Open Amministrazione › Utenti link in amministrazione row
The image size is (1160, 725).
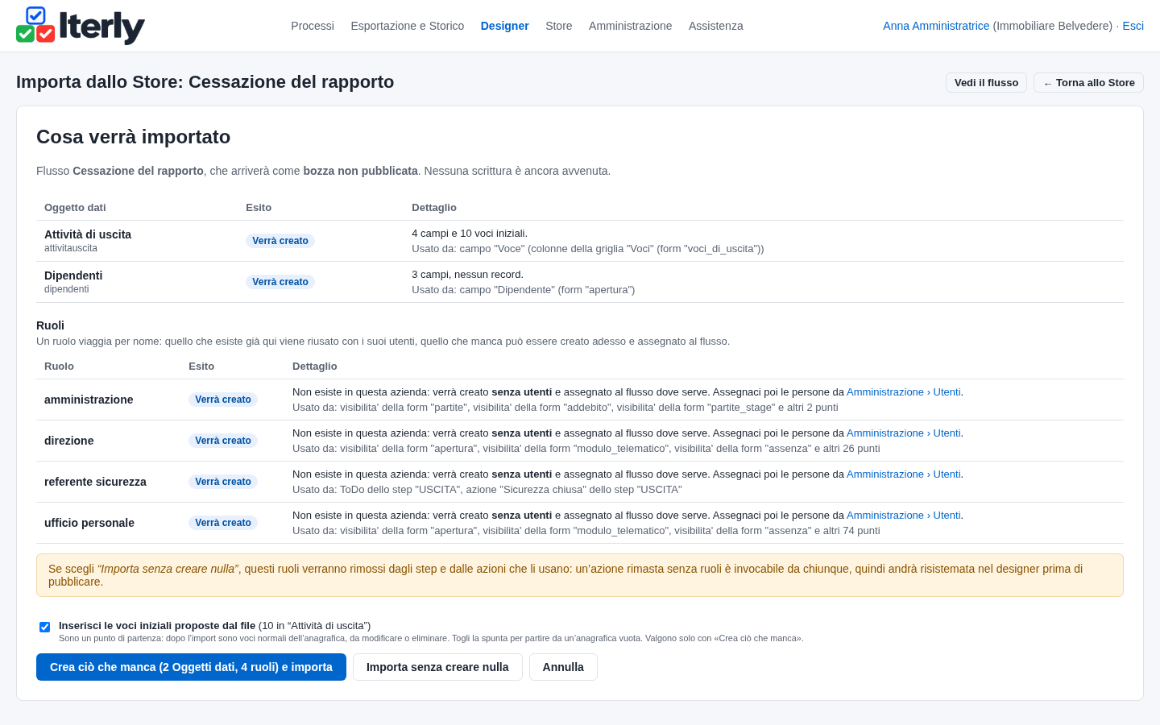pyautogui.click(x=903, y=392)
